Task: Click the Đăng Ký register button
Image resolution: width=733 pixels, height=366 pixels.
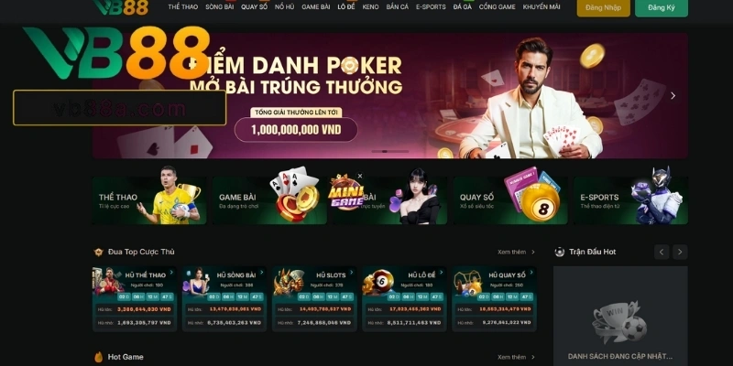Action: [661, 7]
